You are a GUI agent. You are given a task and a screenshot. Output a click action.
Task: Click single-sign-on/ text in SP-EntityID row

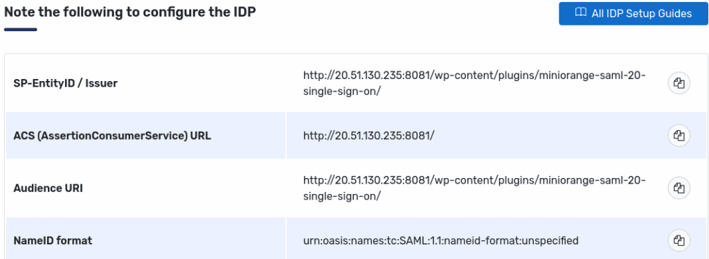[342, 91]
